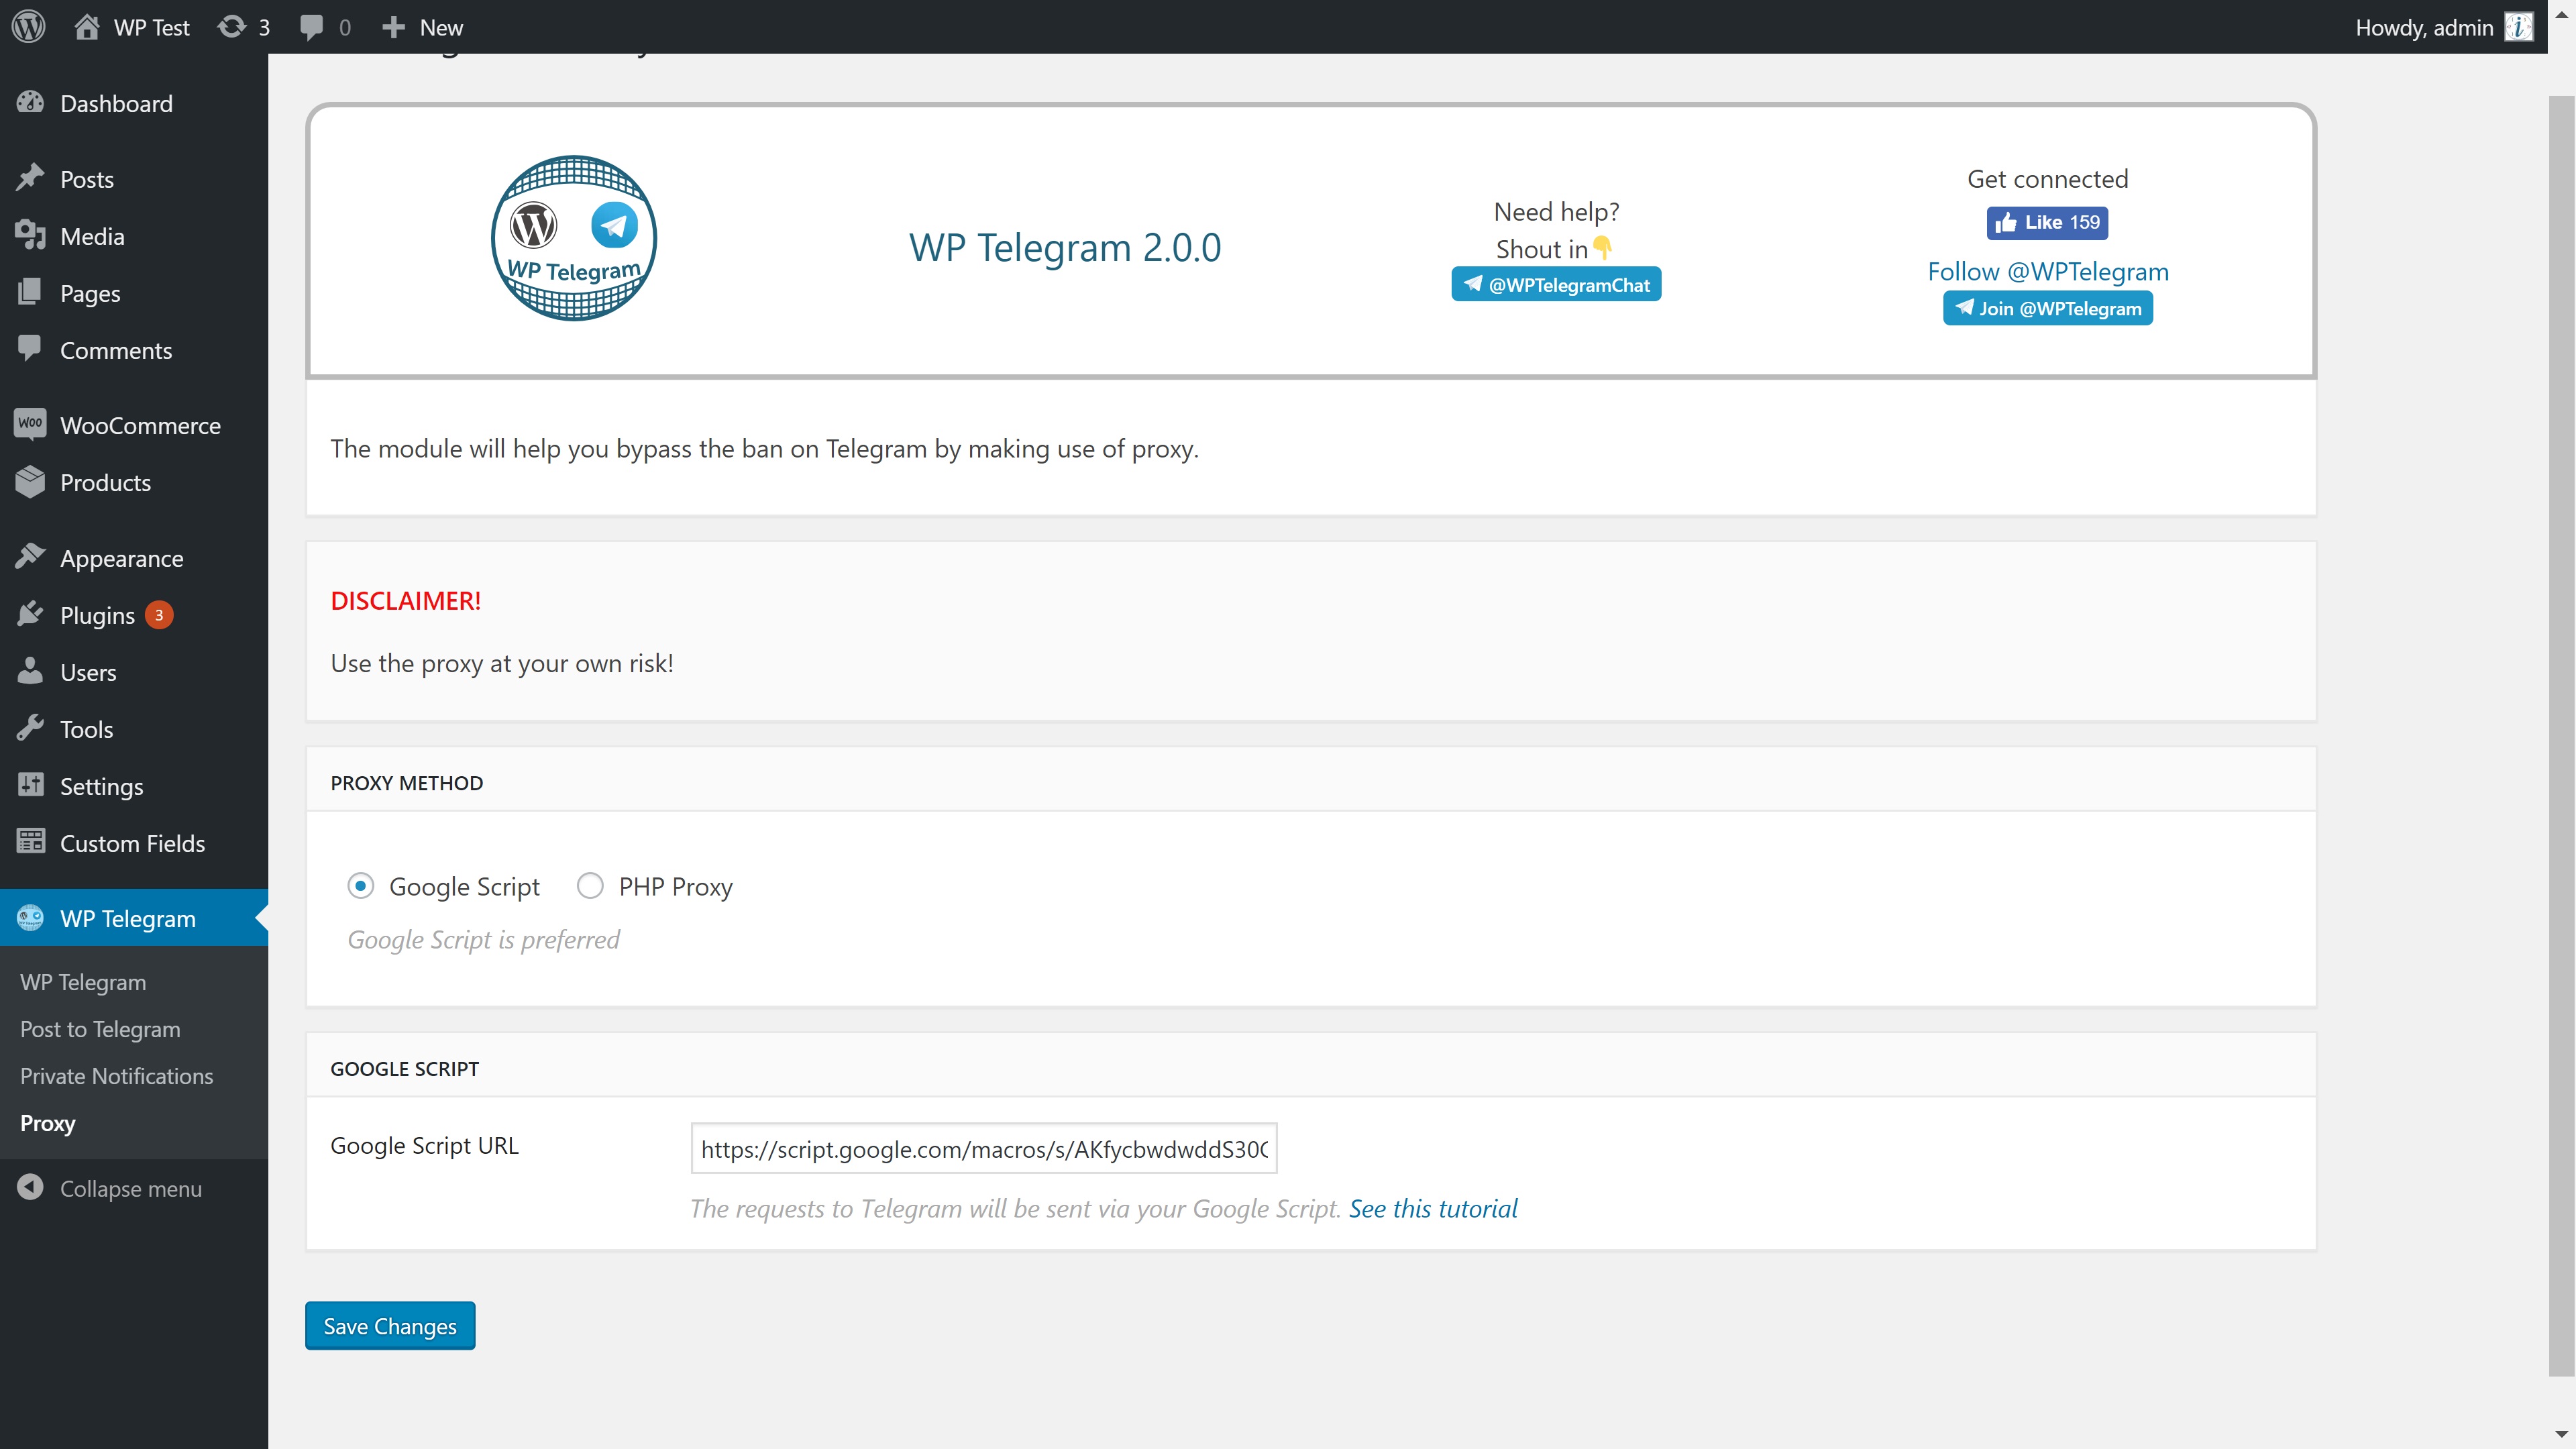2576x1449 pixels.
Task: Click the WooCommerce icon in sidebar
Action: tap(30, 424)
